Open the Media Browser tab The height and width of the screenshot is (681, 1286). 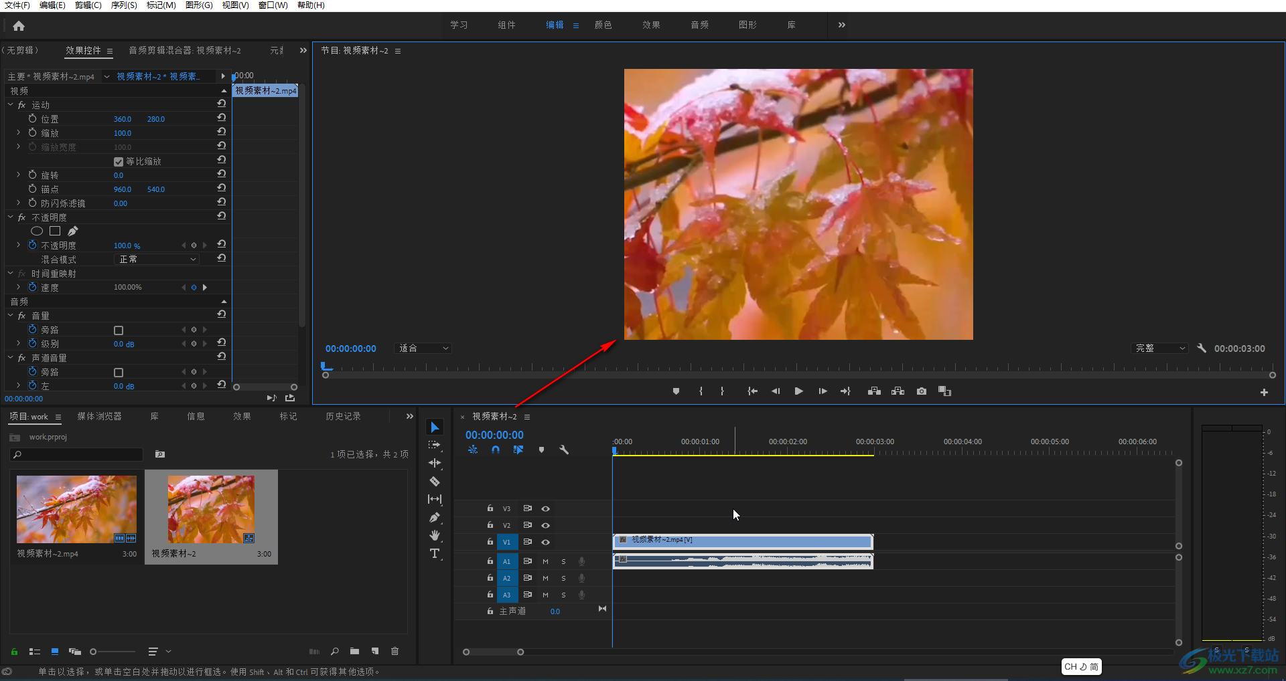99,416
